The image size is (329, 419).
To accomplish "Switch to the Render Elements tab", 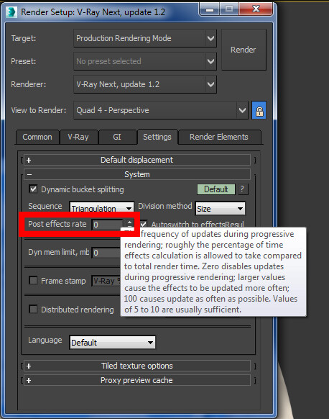I will pos(219,137).
